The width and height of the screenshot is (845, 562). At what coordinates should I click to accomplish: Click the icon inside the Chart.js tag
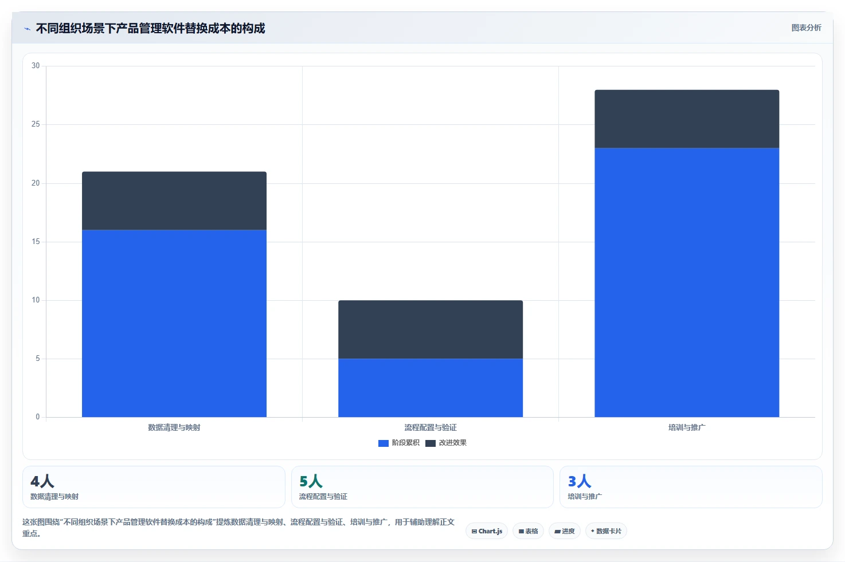(x=474, y=532)
